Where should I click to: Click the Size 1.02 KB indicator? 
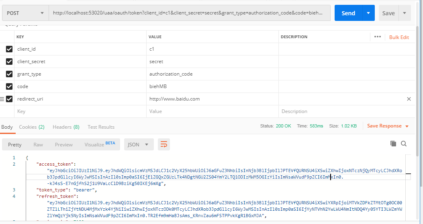click(343, 126)
